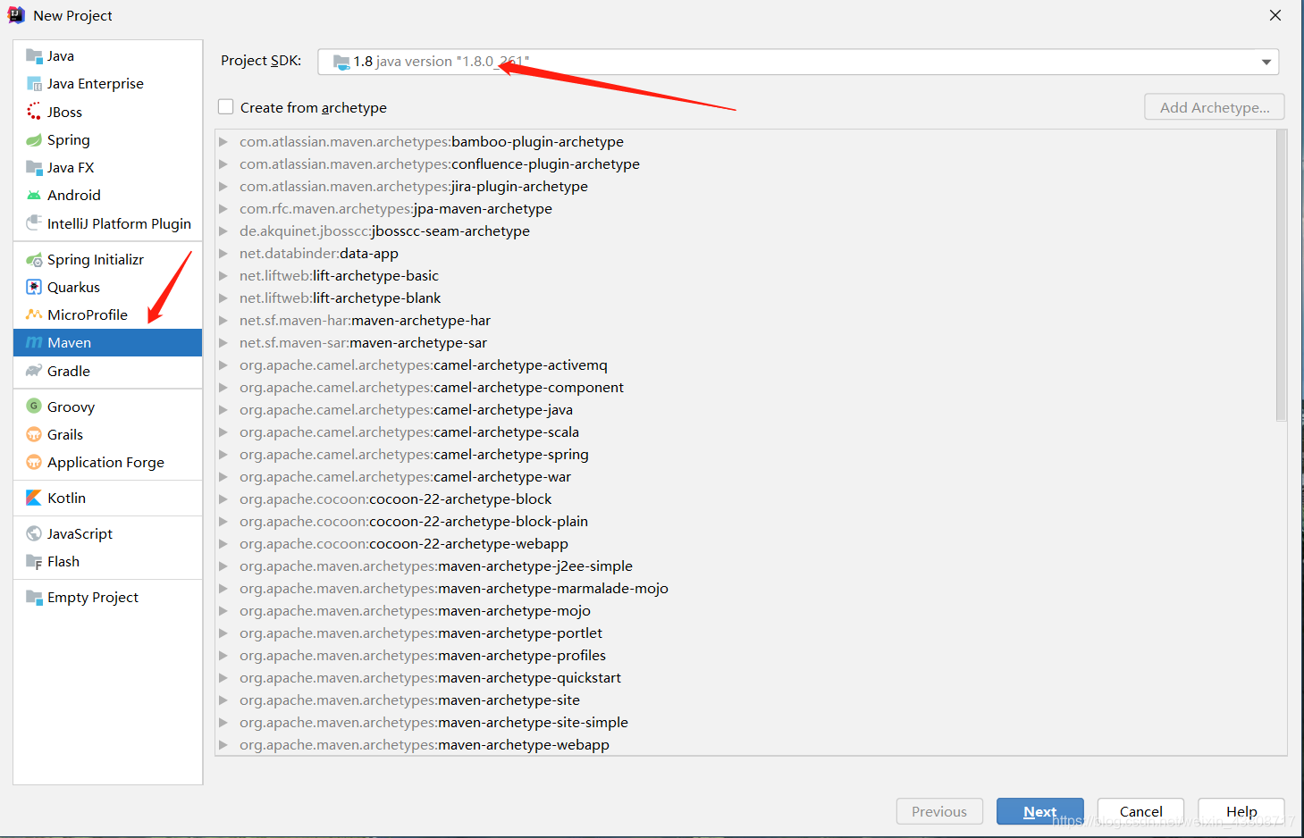
Task: Click the Java Enterprise icon
Action: (x=34, y=84)
